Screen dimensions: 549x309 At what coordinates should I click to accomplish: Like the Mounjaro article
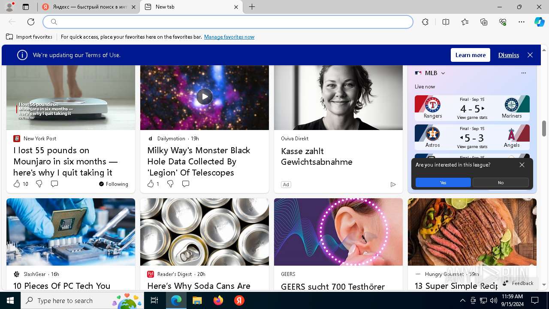[17, 184]
